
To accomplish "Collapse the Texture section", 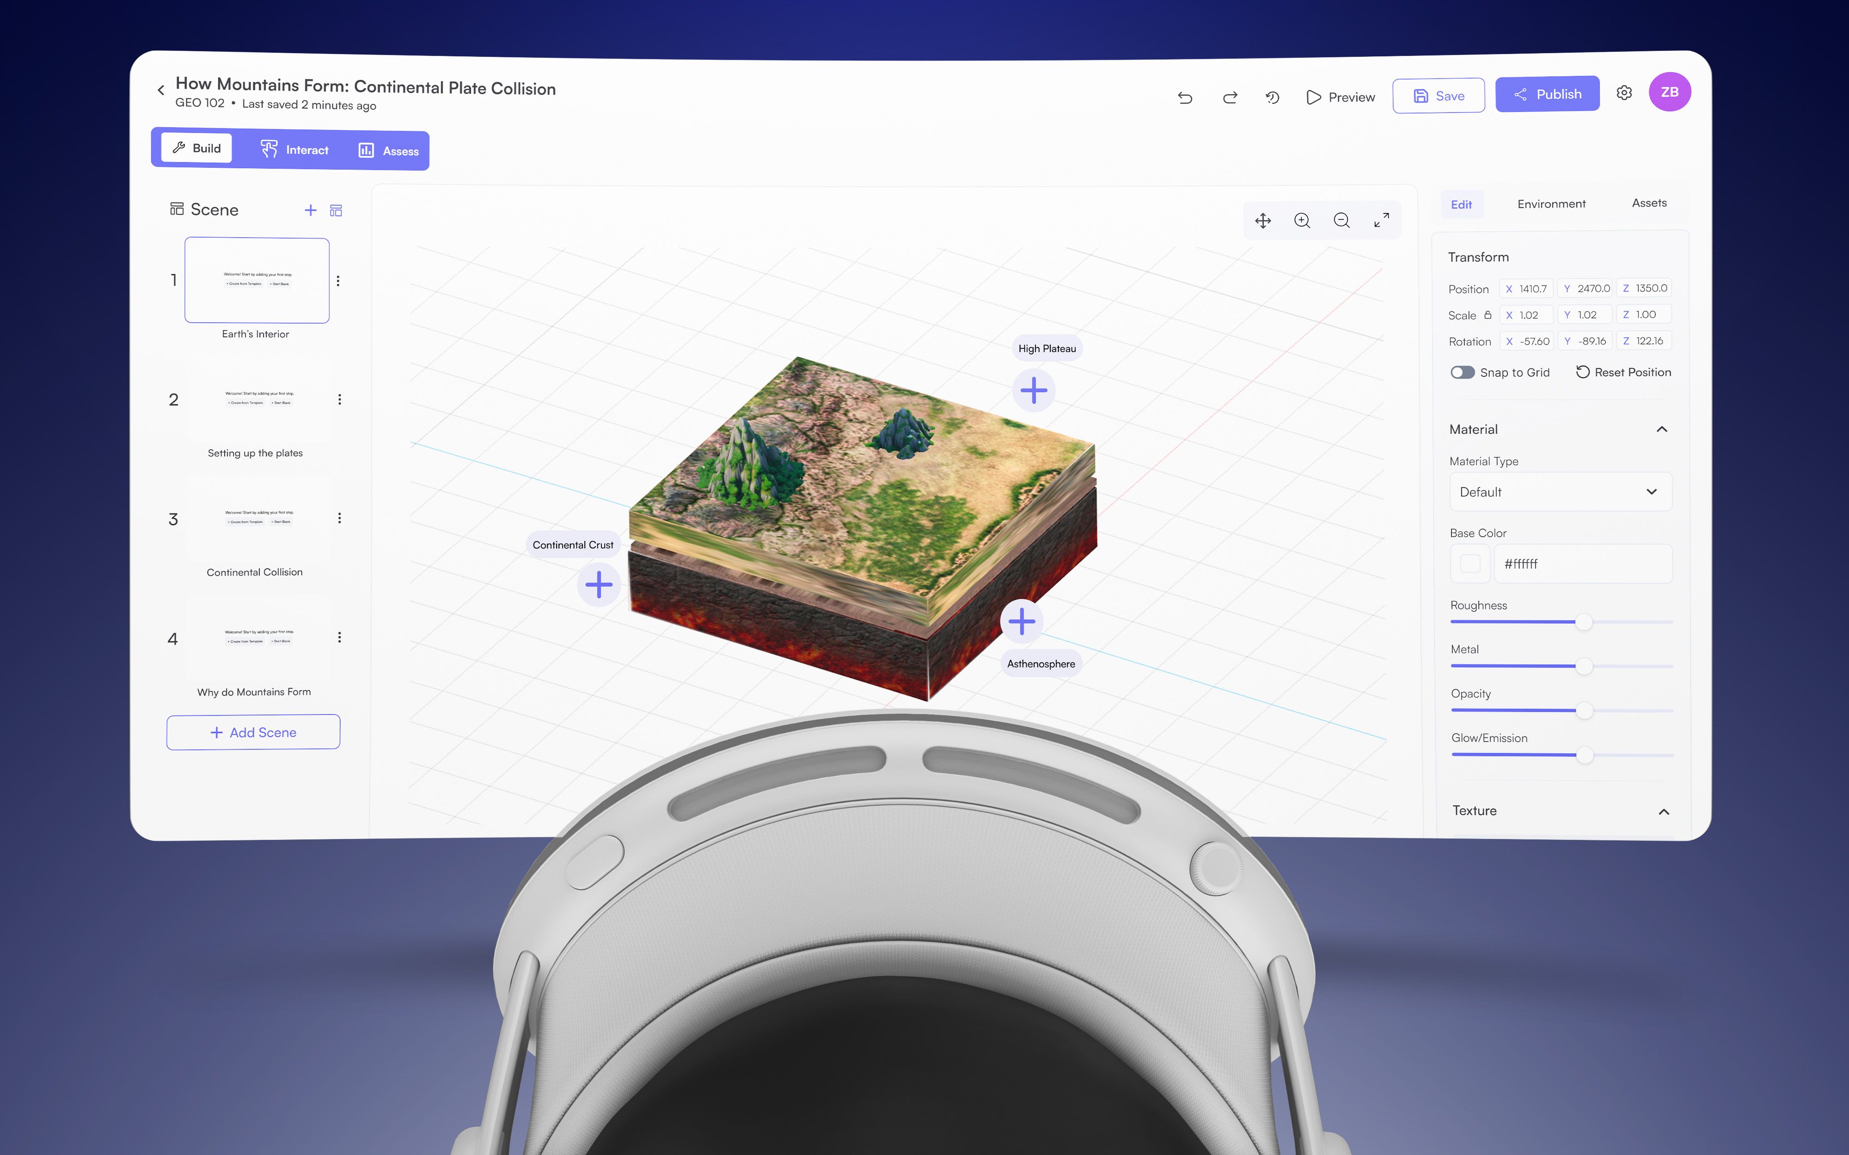I will coord(1663,811).
